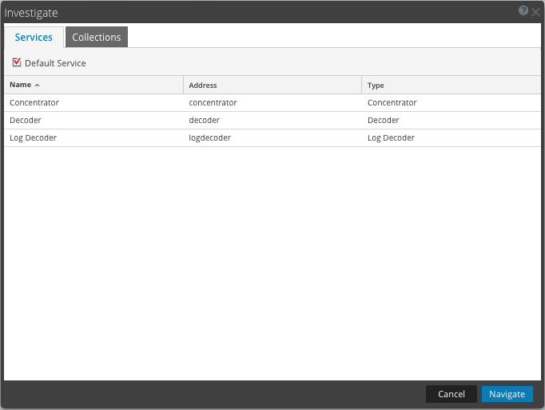The width and height of the screenshot is (545, 410).
Task: Select the Decoder service name
Action: [x=26, y=121]
